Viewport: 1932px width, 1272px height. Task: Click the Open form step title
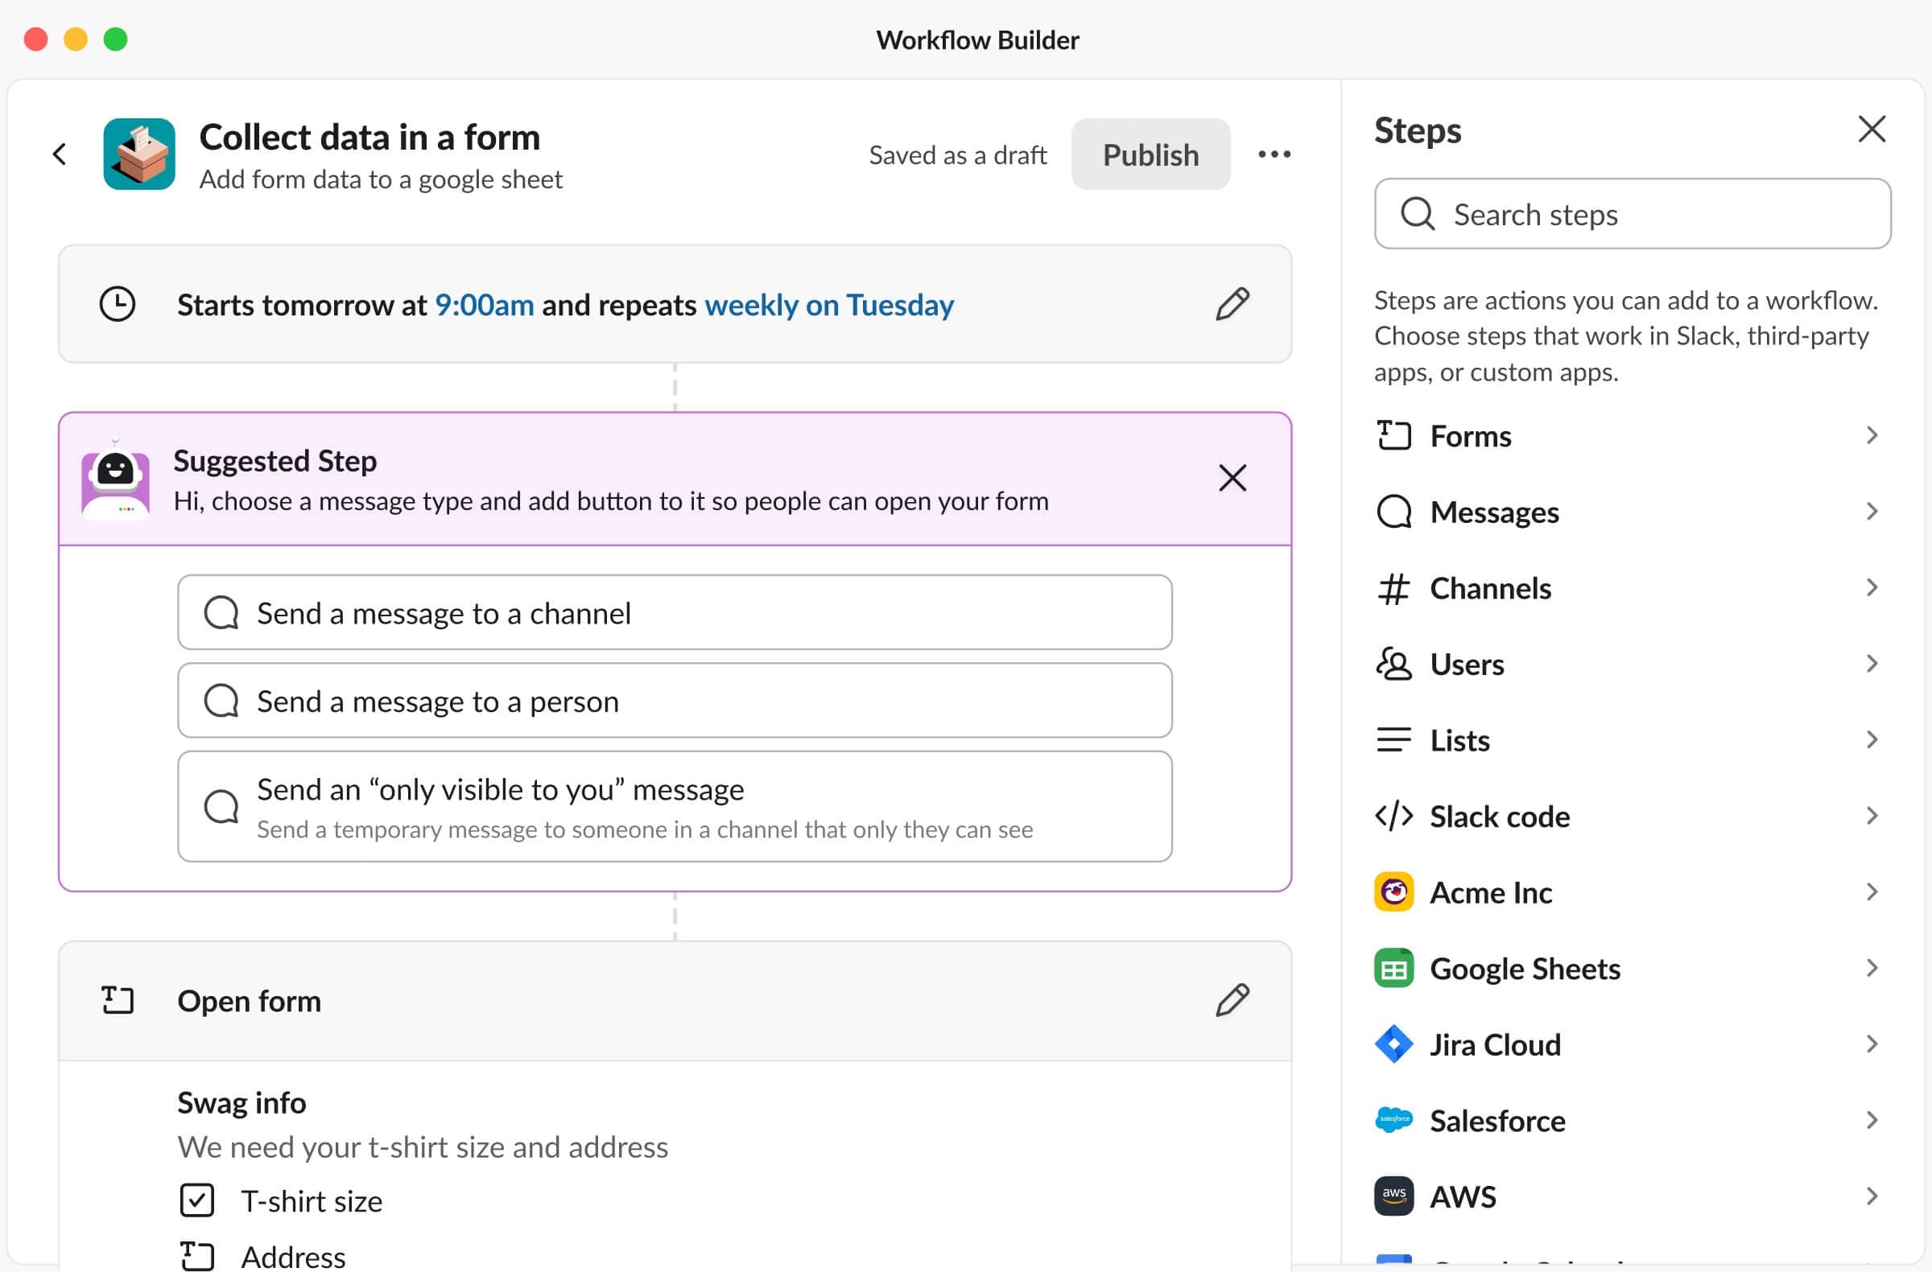pos(250,1001)
